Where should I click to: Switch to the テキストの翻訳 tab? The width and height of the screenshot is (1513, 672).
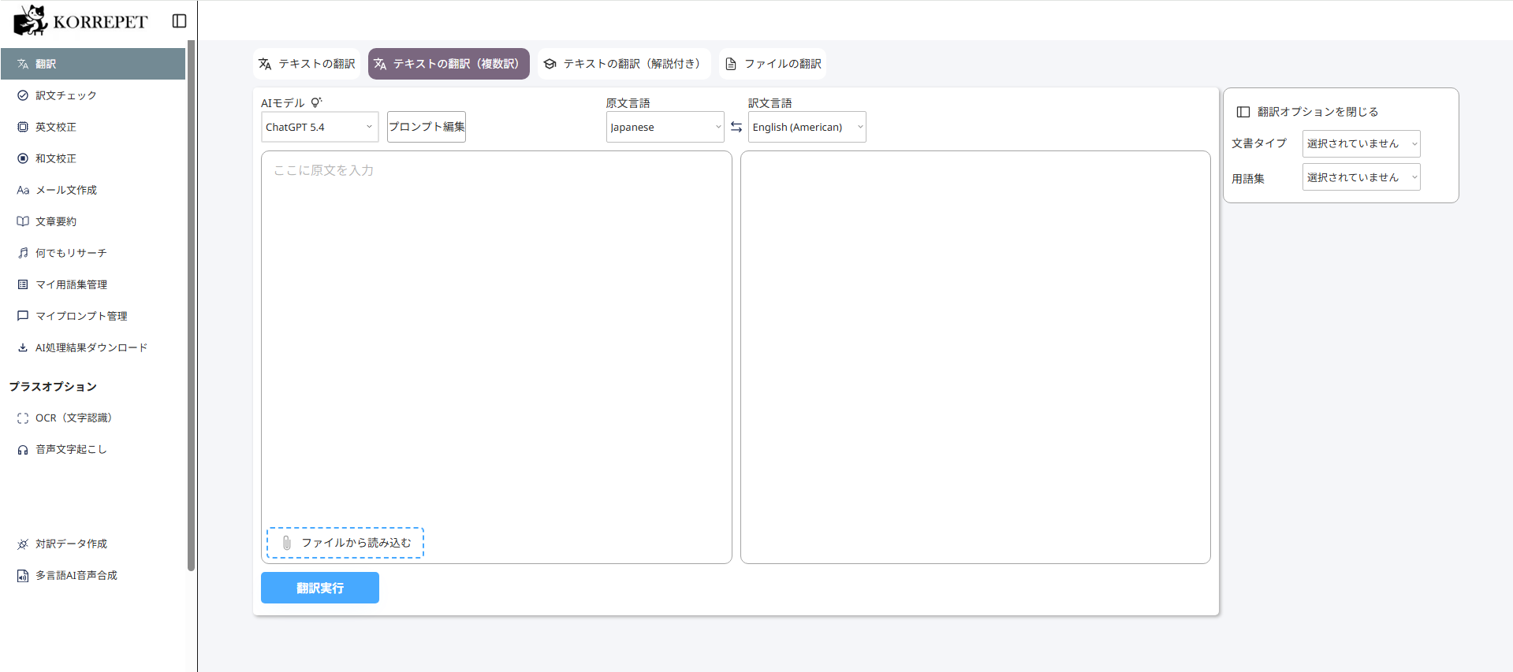(x=307, y=64)
